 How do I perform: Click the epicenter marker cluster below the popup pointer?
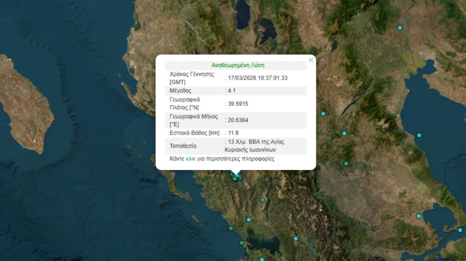235,178
